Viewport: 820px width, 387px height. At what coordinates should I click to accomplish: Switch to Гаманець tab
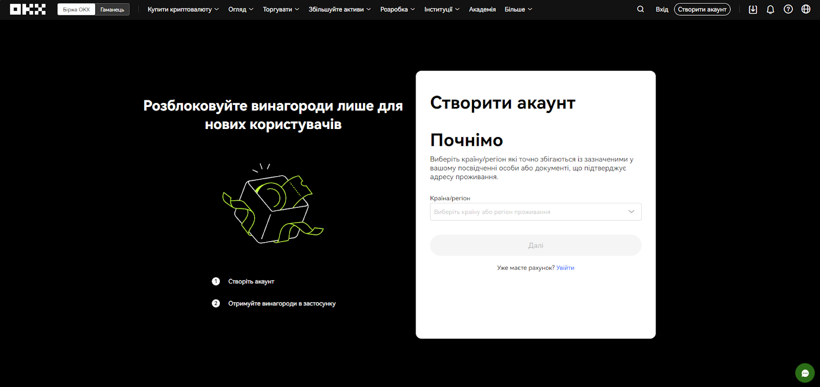(x=112, y=9)
